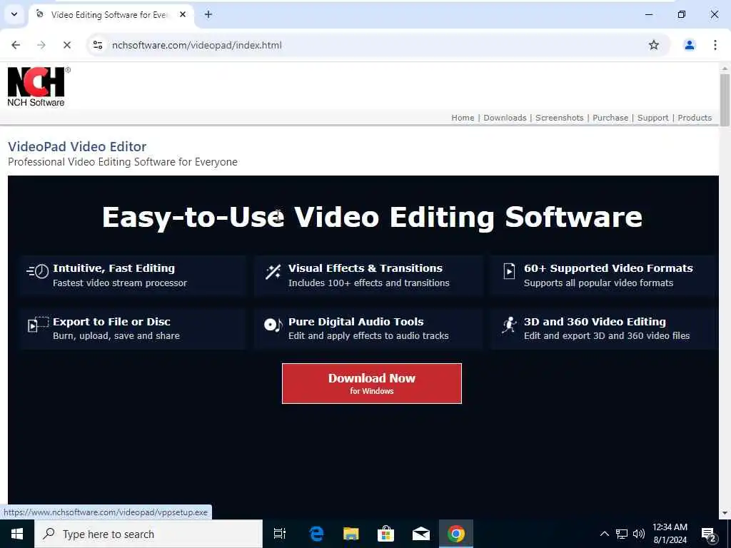Click the scrollbar down arrow
This screenshot has width=731, height=548.
[x=725, y=514]
